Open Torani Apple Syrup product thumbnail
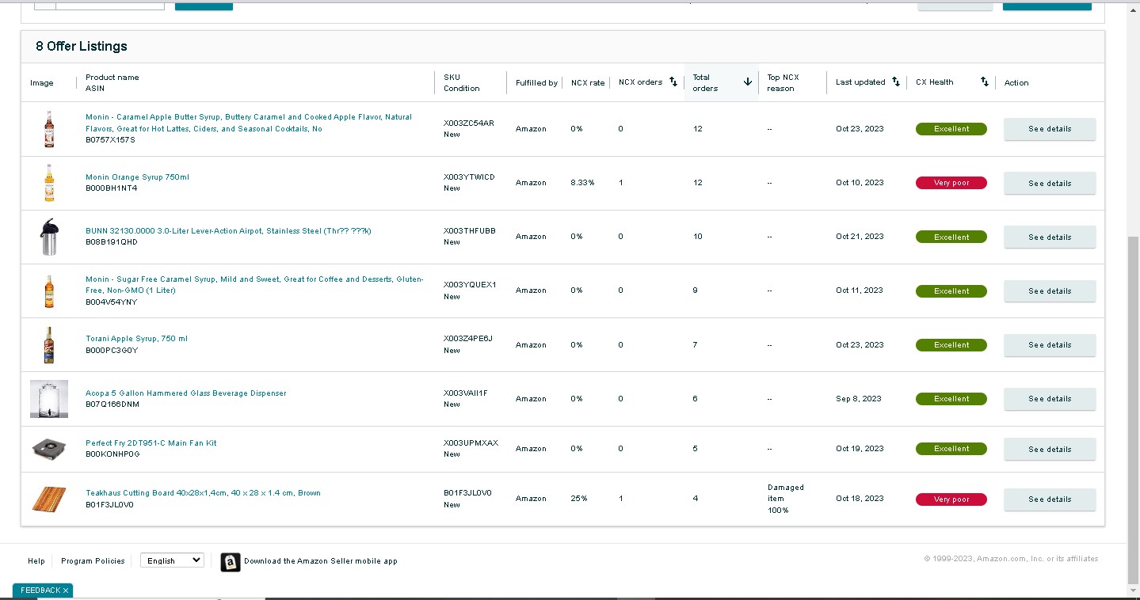The height and width of the screenshot is (600, 1140). [49, 345]
